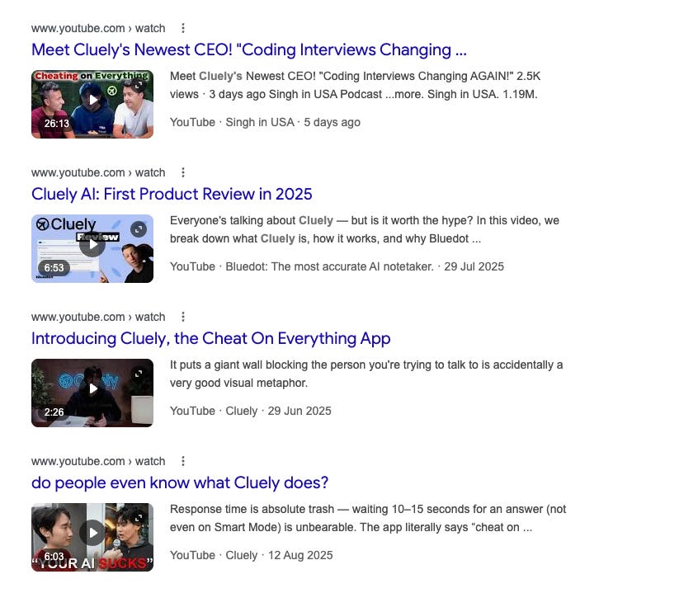
Task: Click the snippet 'Response time is absolute trash'
Action: click(368, 519)
